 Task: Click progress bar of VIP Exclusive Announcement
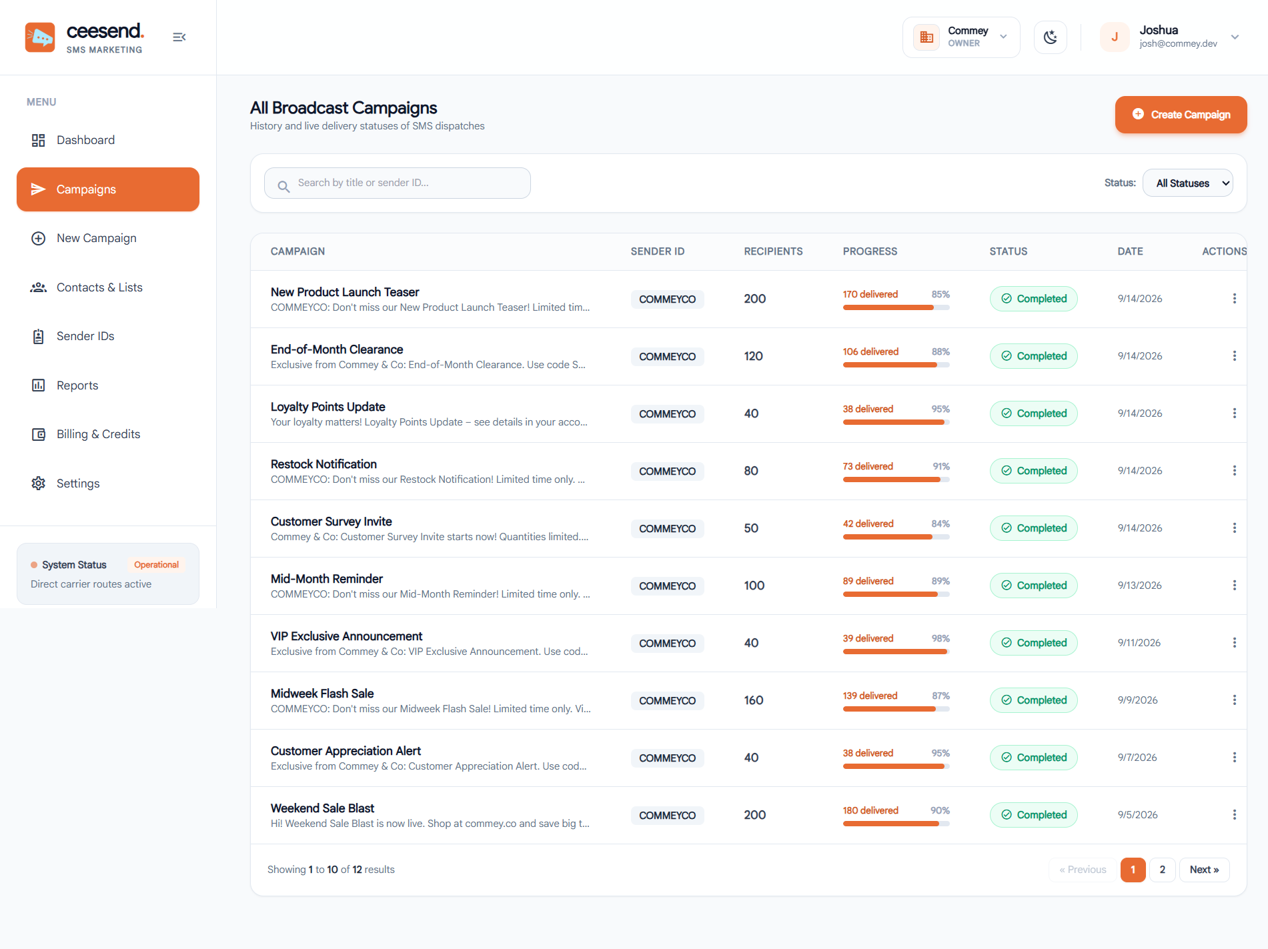click(896, 652)
